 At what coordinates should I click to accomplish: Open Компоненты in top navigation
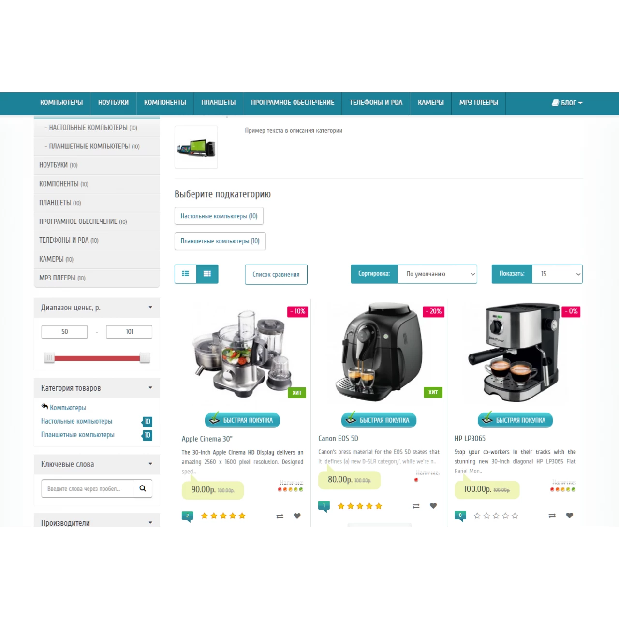(165, 103)
